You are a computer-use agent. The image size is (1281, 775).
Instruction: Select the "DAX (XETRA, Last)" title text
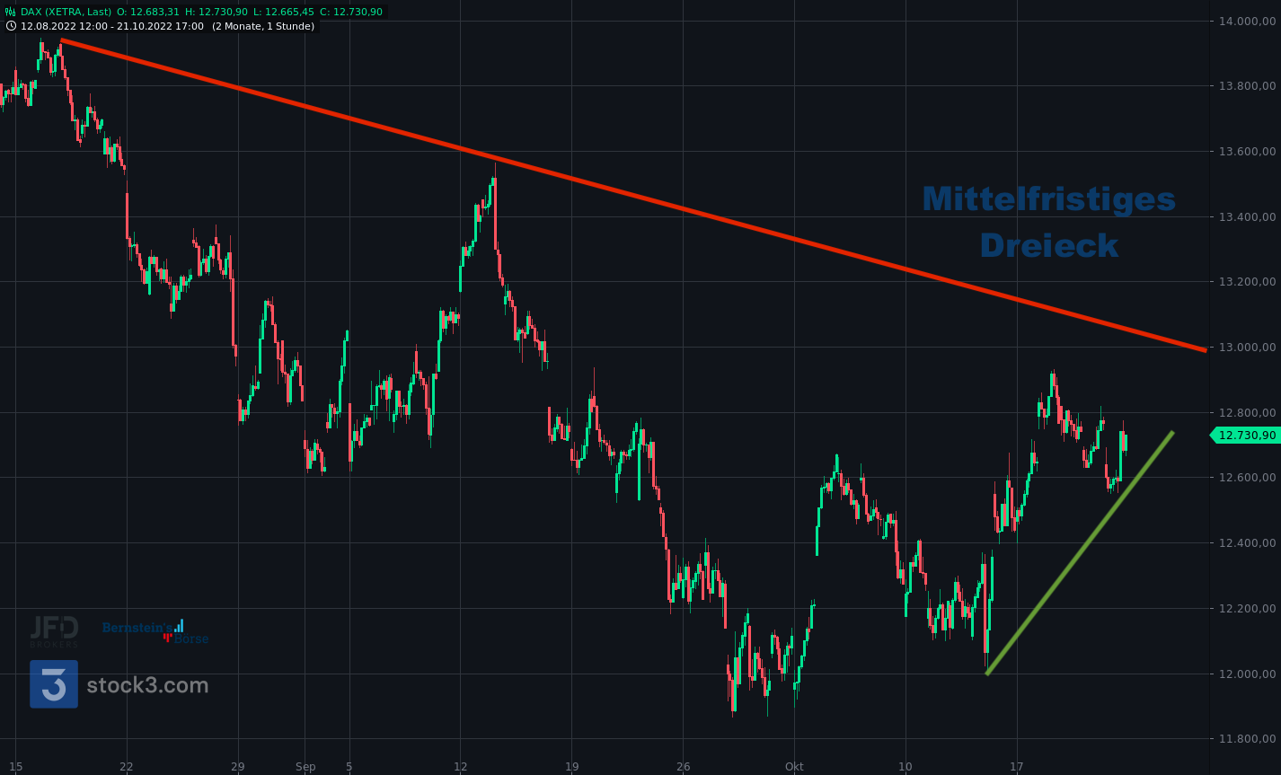coord(66,13)
